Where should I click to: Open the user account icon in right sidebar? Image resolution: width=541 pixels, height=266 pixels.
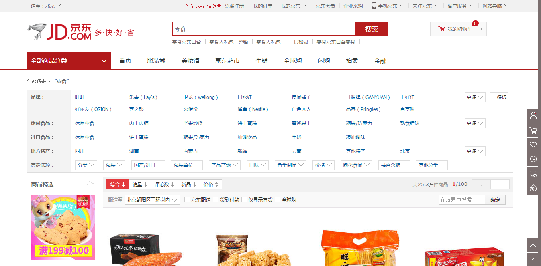point(533,116)
